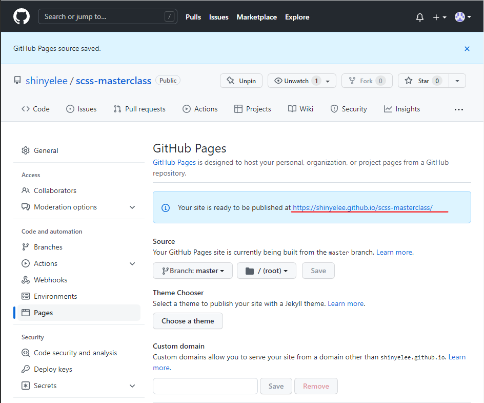The height and width of the screenshot is (403, 484).
Task: Focus the Search or jump to field
Action: pyautogui.click(x=108, y=17)
